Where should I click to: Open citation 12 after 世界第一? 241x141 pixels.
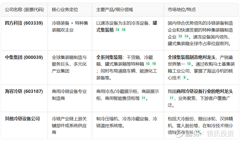[x=189, y=64]
